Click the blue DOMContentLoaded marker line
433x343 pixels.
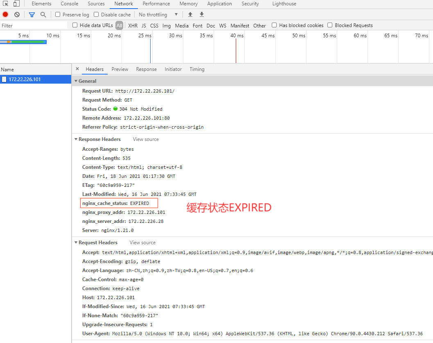[151, 51]
